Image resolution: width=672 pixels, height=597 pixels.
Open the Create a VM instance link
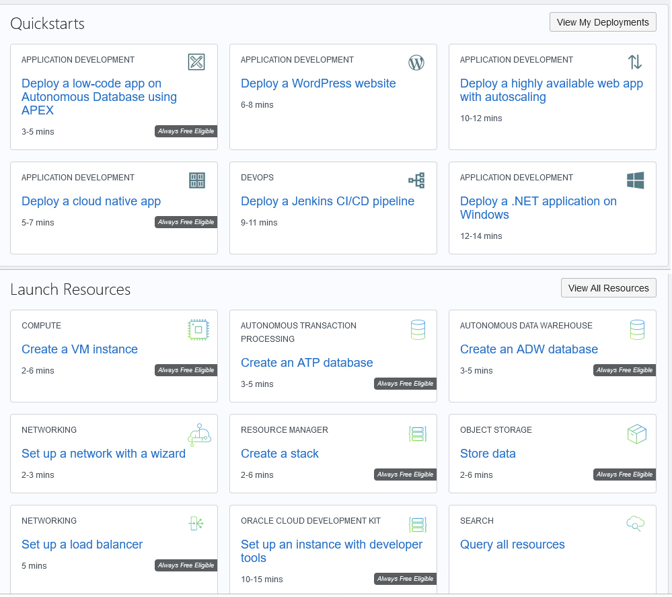[x=79, y=349]
